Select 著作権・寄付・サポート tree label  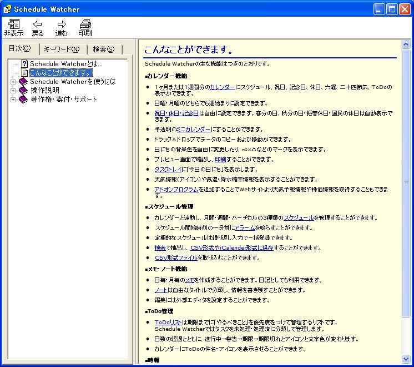pyautogui.click(x=64, y=100)
